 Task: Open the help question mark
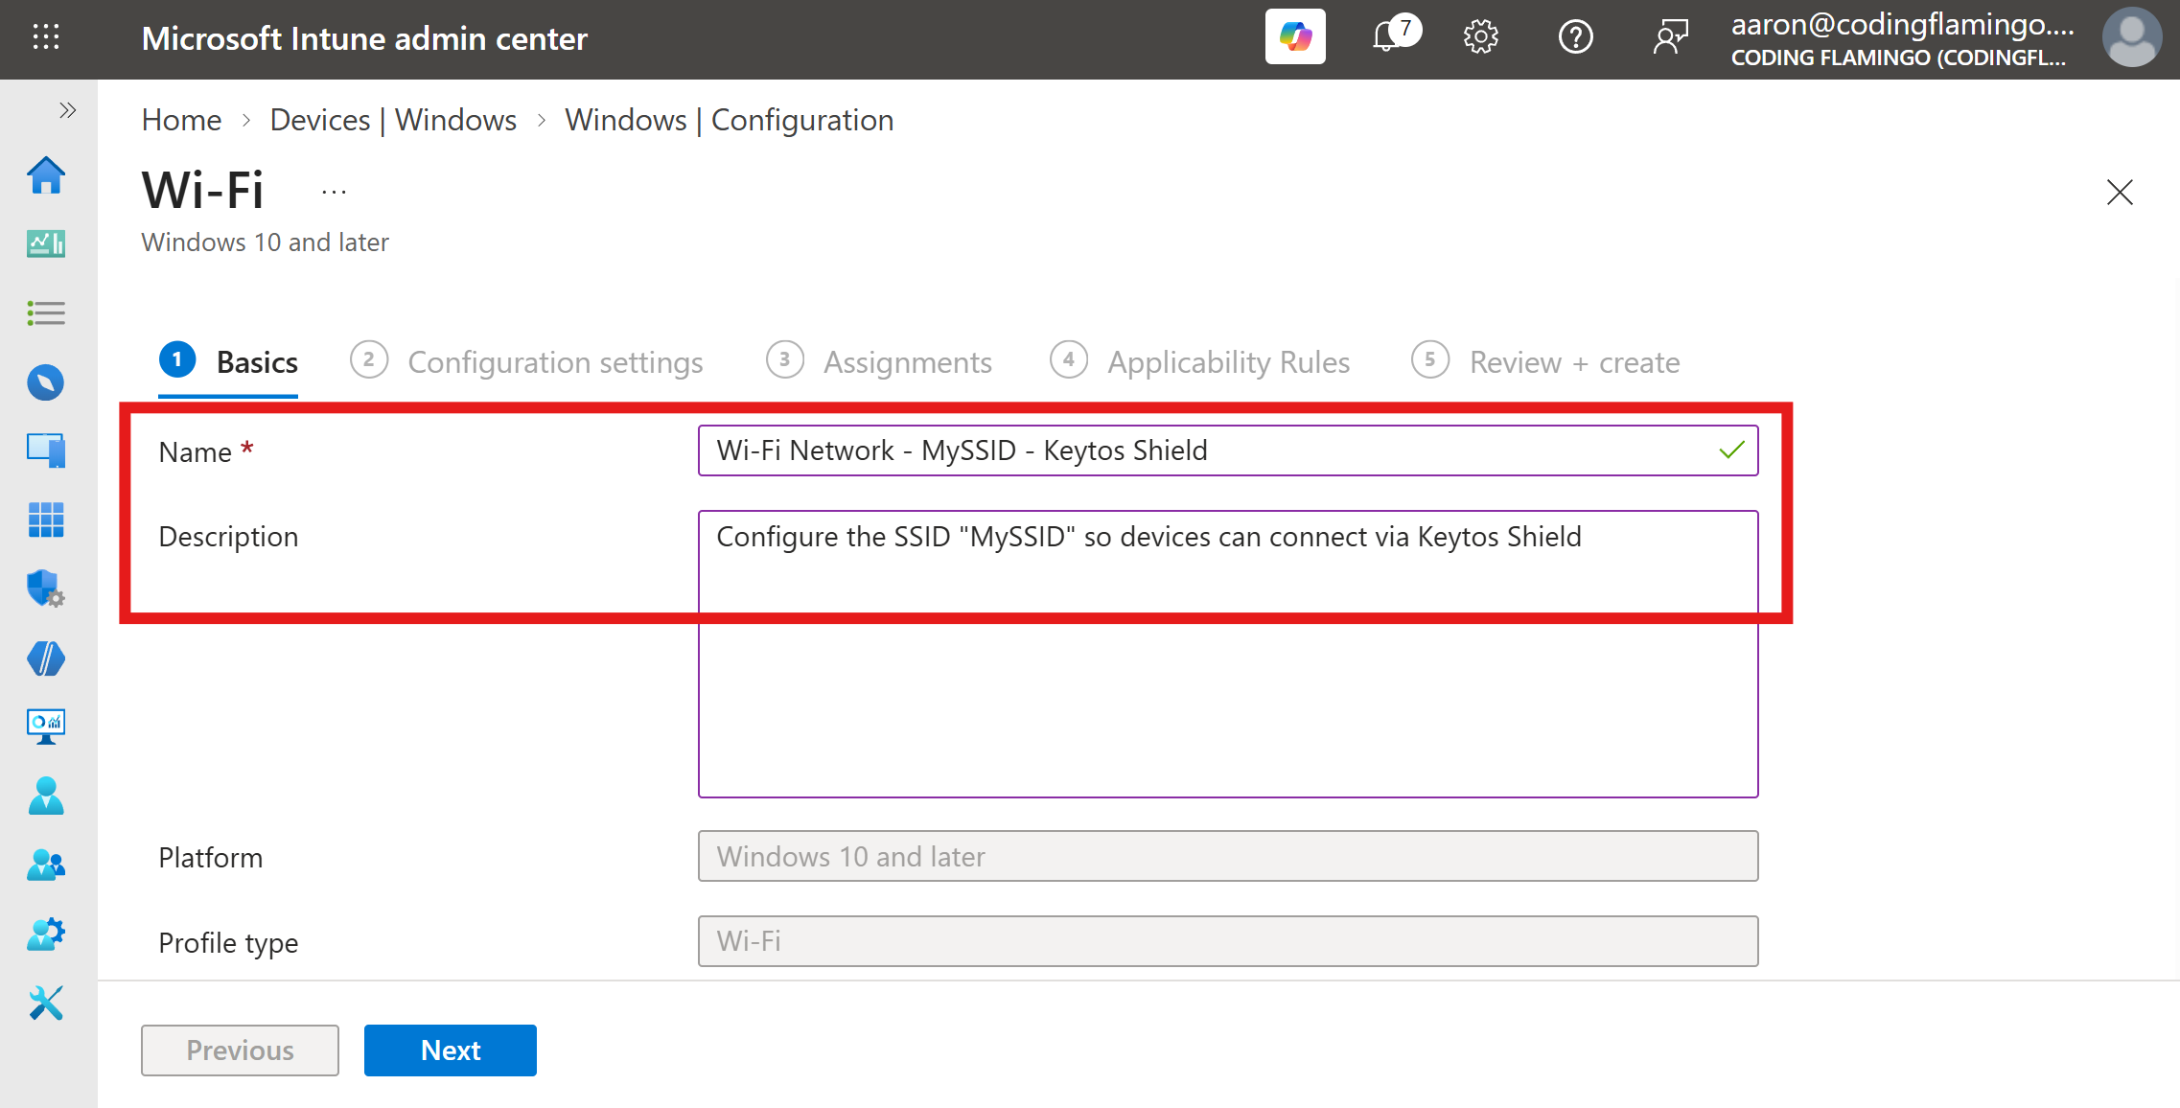click(x=1575, y=37)
